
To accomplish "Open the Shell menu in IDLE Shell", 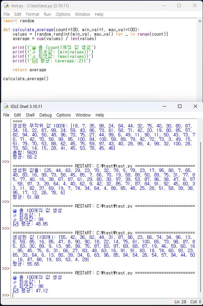I will pos(30,115).
